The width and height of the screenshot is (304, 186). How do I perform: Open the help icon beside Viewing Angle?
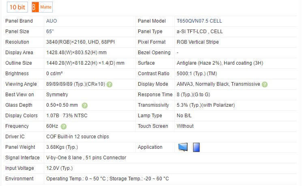click(x=109, y=84)
